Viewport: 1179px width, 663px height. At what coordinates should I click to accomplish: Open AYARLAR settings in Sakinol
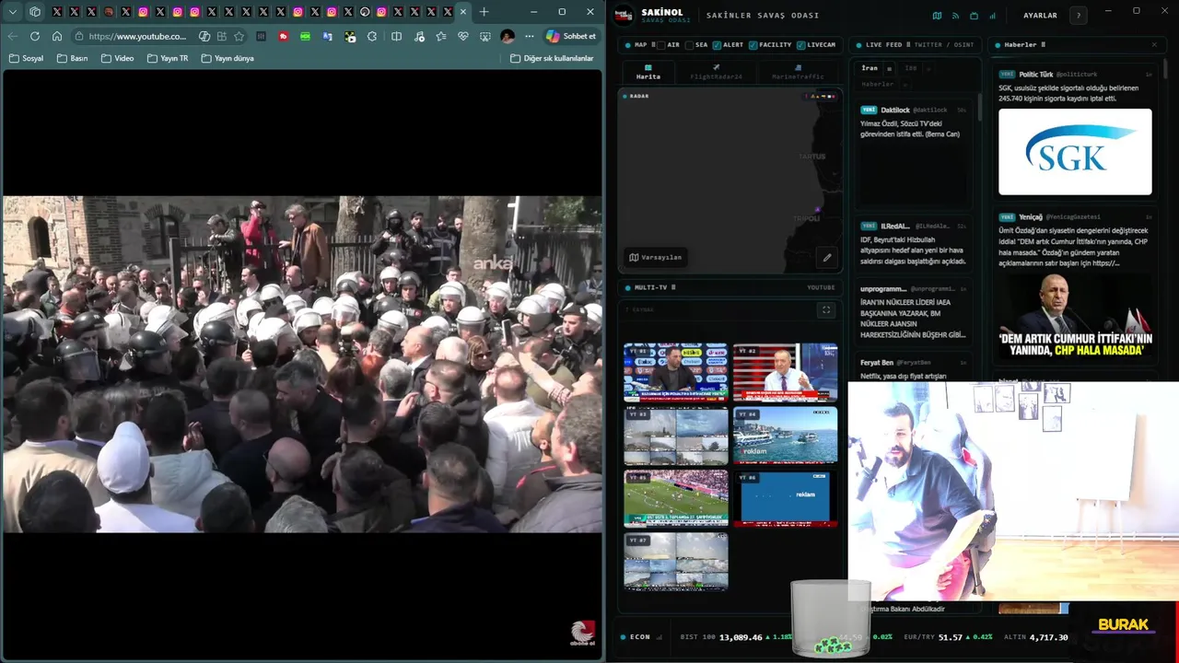[x=1040, y=16]
